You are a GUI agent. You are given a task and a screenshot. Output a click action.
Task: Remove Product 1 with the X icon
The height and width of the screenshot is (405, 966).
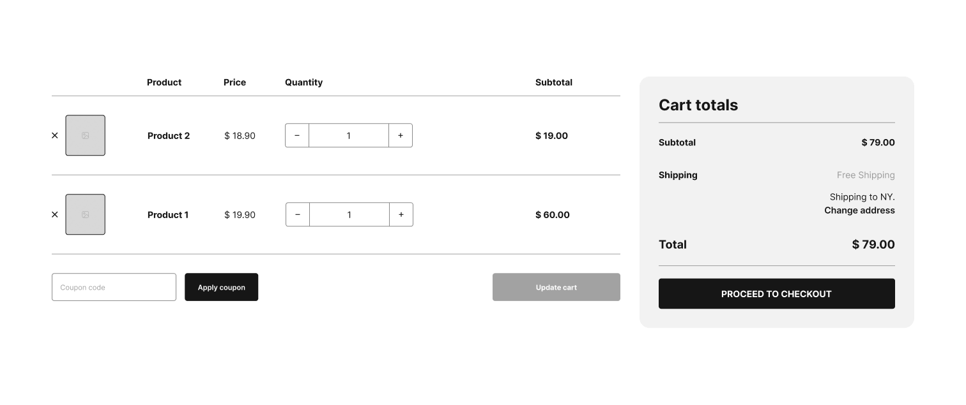click(55, 214)
